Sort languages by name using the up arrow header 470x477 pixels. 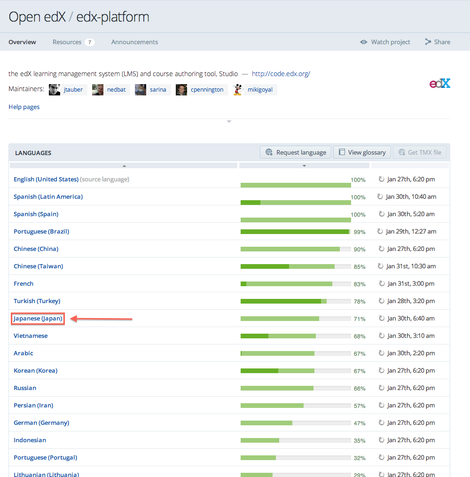click(124, 165)
